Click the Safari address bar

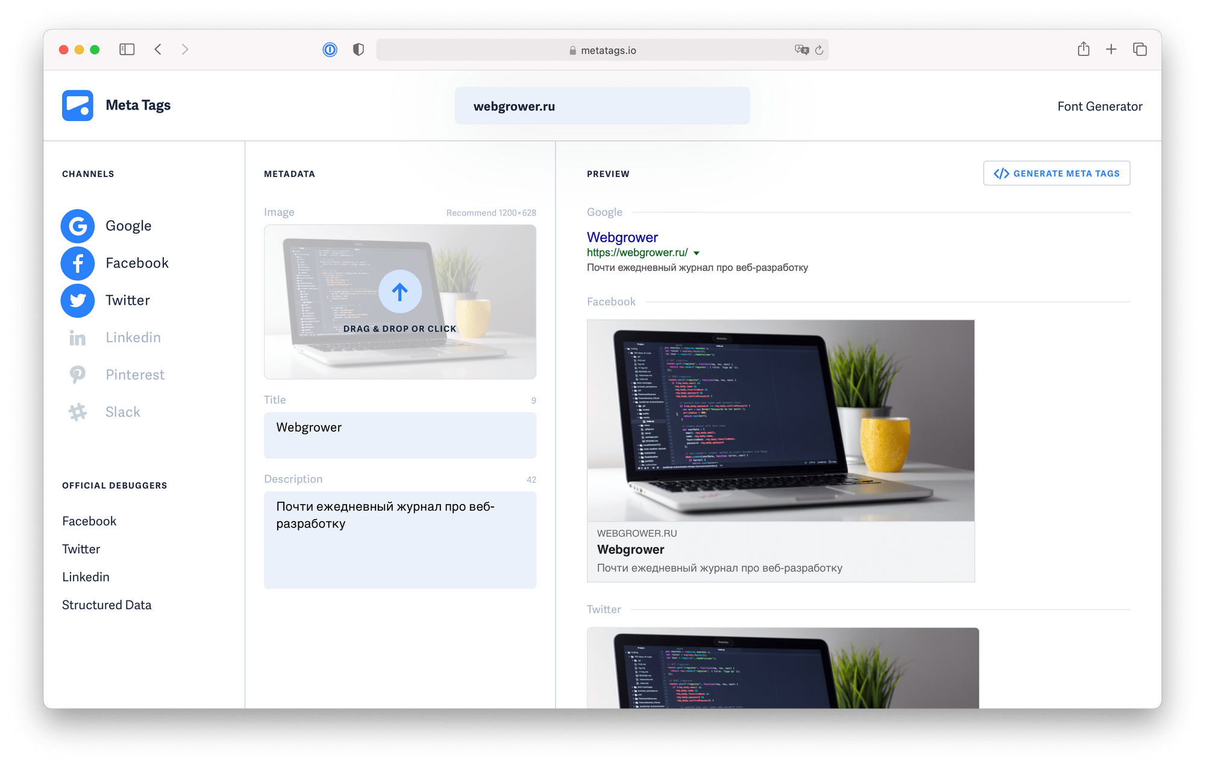tap(602, 50)
